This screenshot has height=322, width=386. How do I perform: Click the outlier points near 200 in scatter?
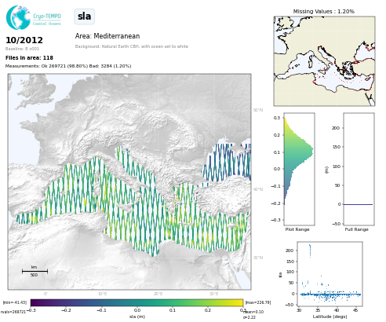(310, 251)
